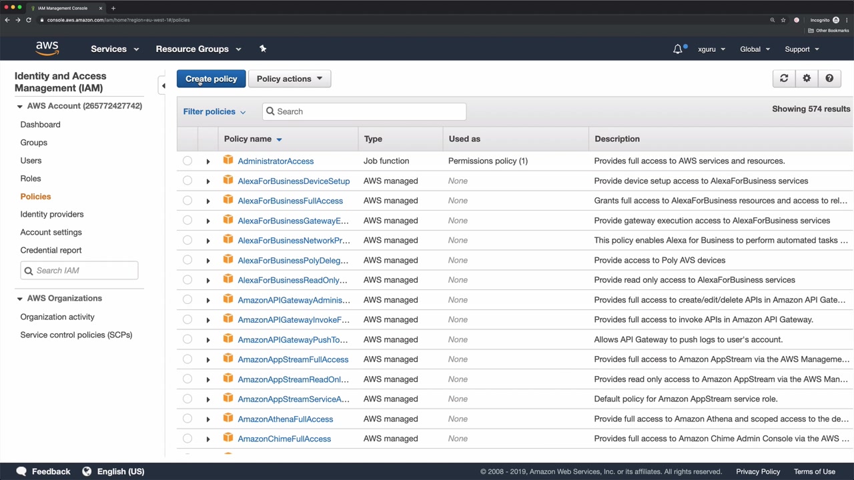The height and width of the screenshot is (480, 854).
Task: Refresh the policies list
Action: tap(784, 79)
